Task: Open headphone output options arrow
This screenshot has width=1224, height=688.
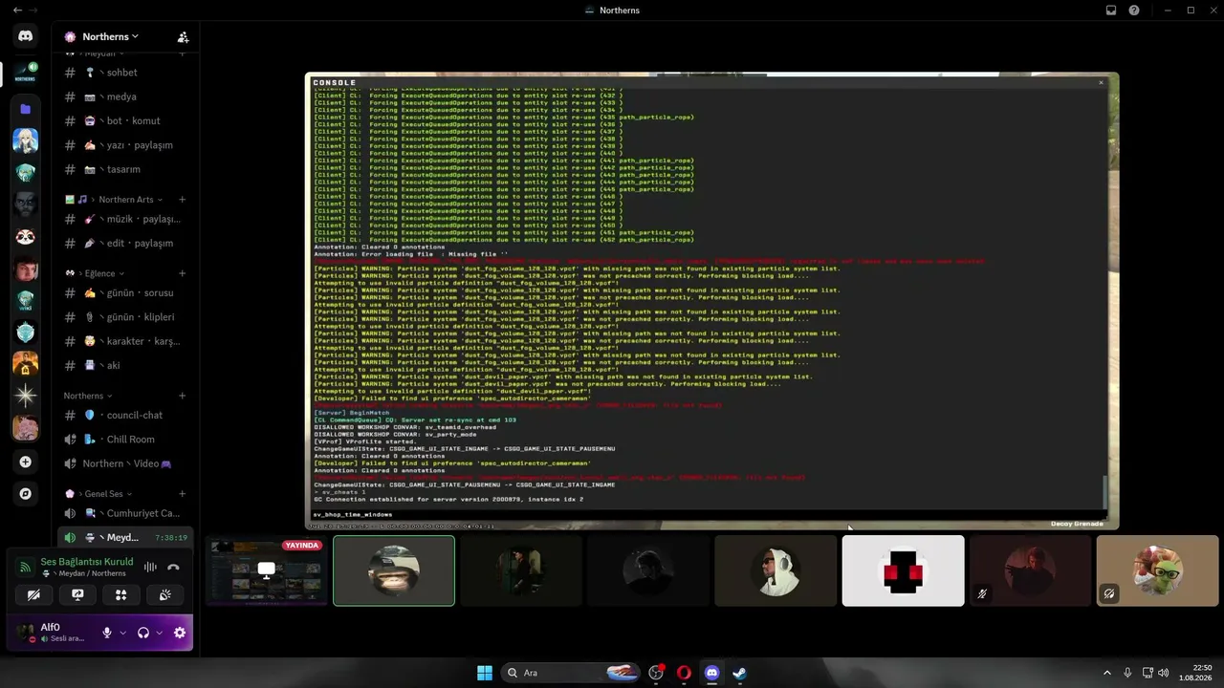Action: point(159,633)
